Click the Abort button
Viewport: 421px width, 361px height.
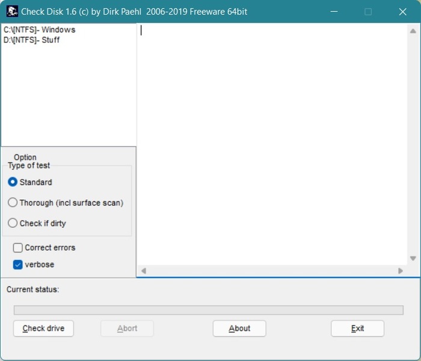click(127, 329)
